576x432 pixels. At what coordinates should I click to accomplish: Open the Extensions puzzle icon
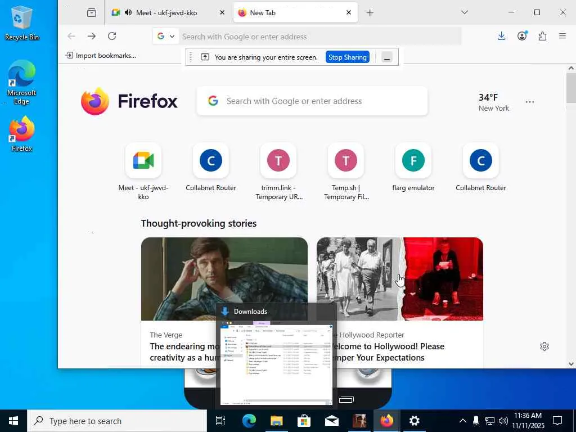click(542, 36)
